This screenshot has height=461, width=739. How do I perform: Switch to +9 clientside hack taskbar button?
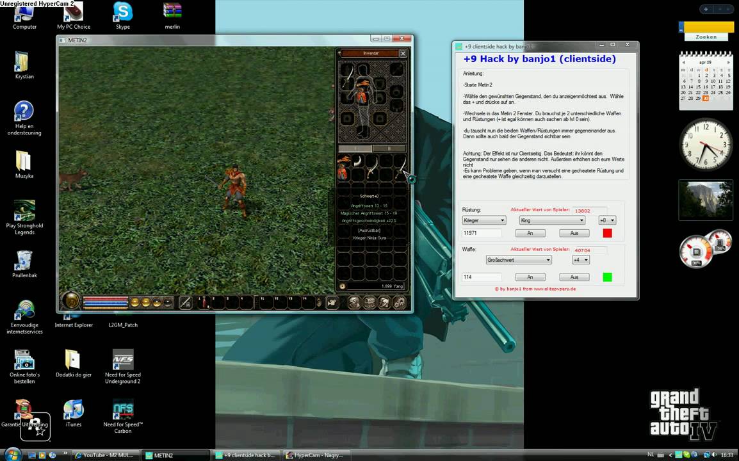click(246, 455)
